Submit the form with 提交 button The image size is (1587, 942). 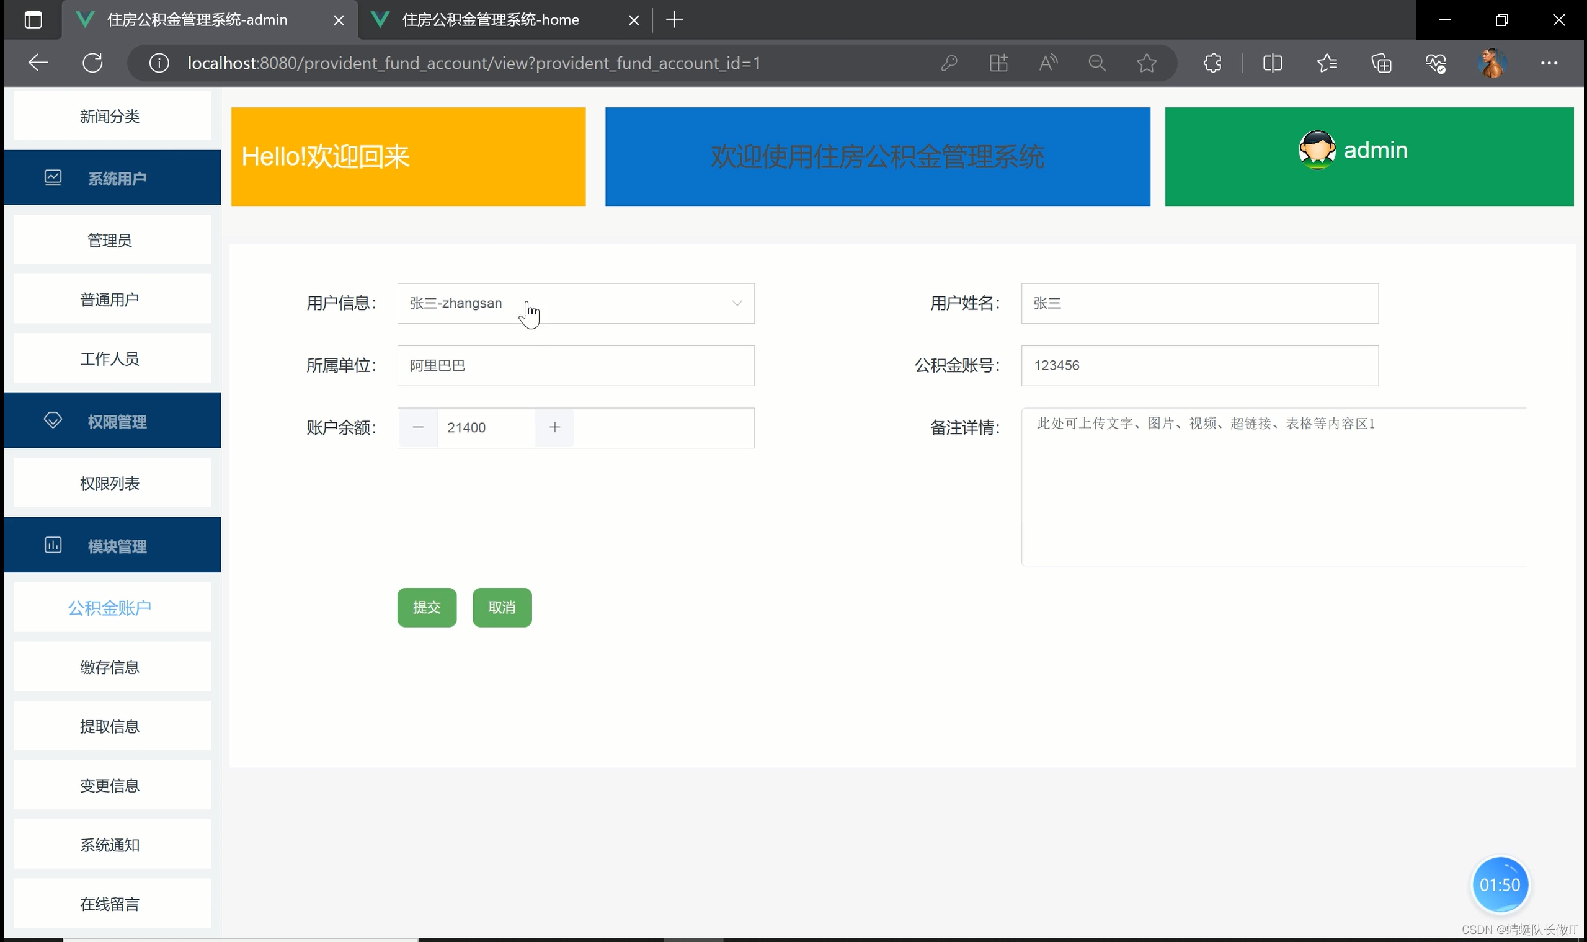tap(427, 607)
